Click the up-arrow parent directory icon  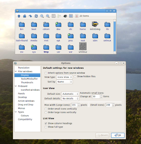coord(19,16)
